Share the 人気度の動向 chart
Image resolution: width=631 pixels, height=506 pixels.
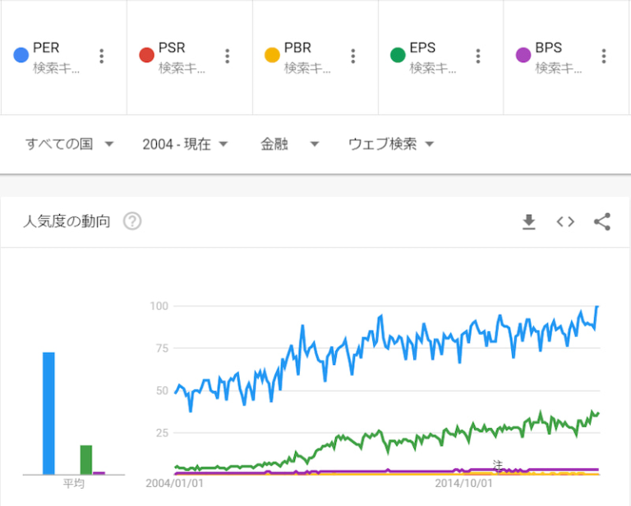coord(601,222)
